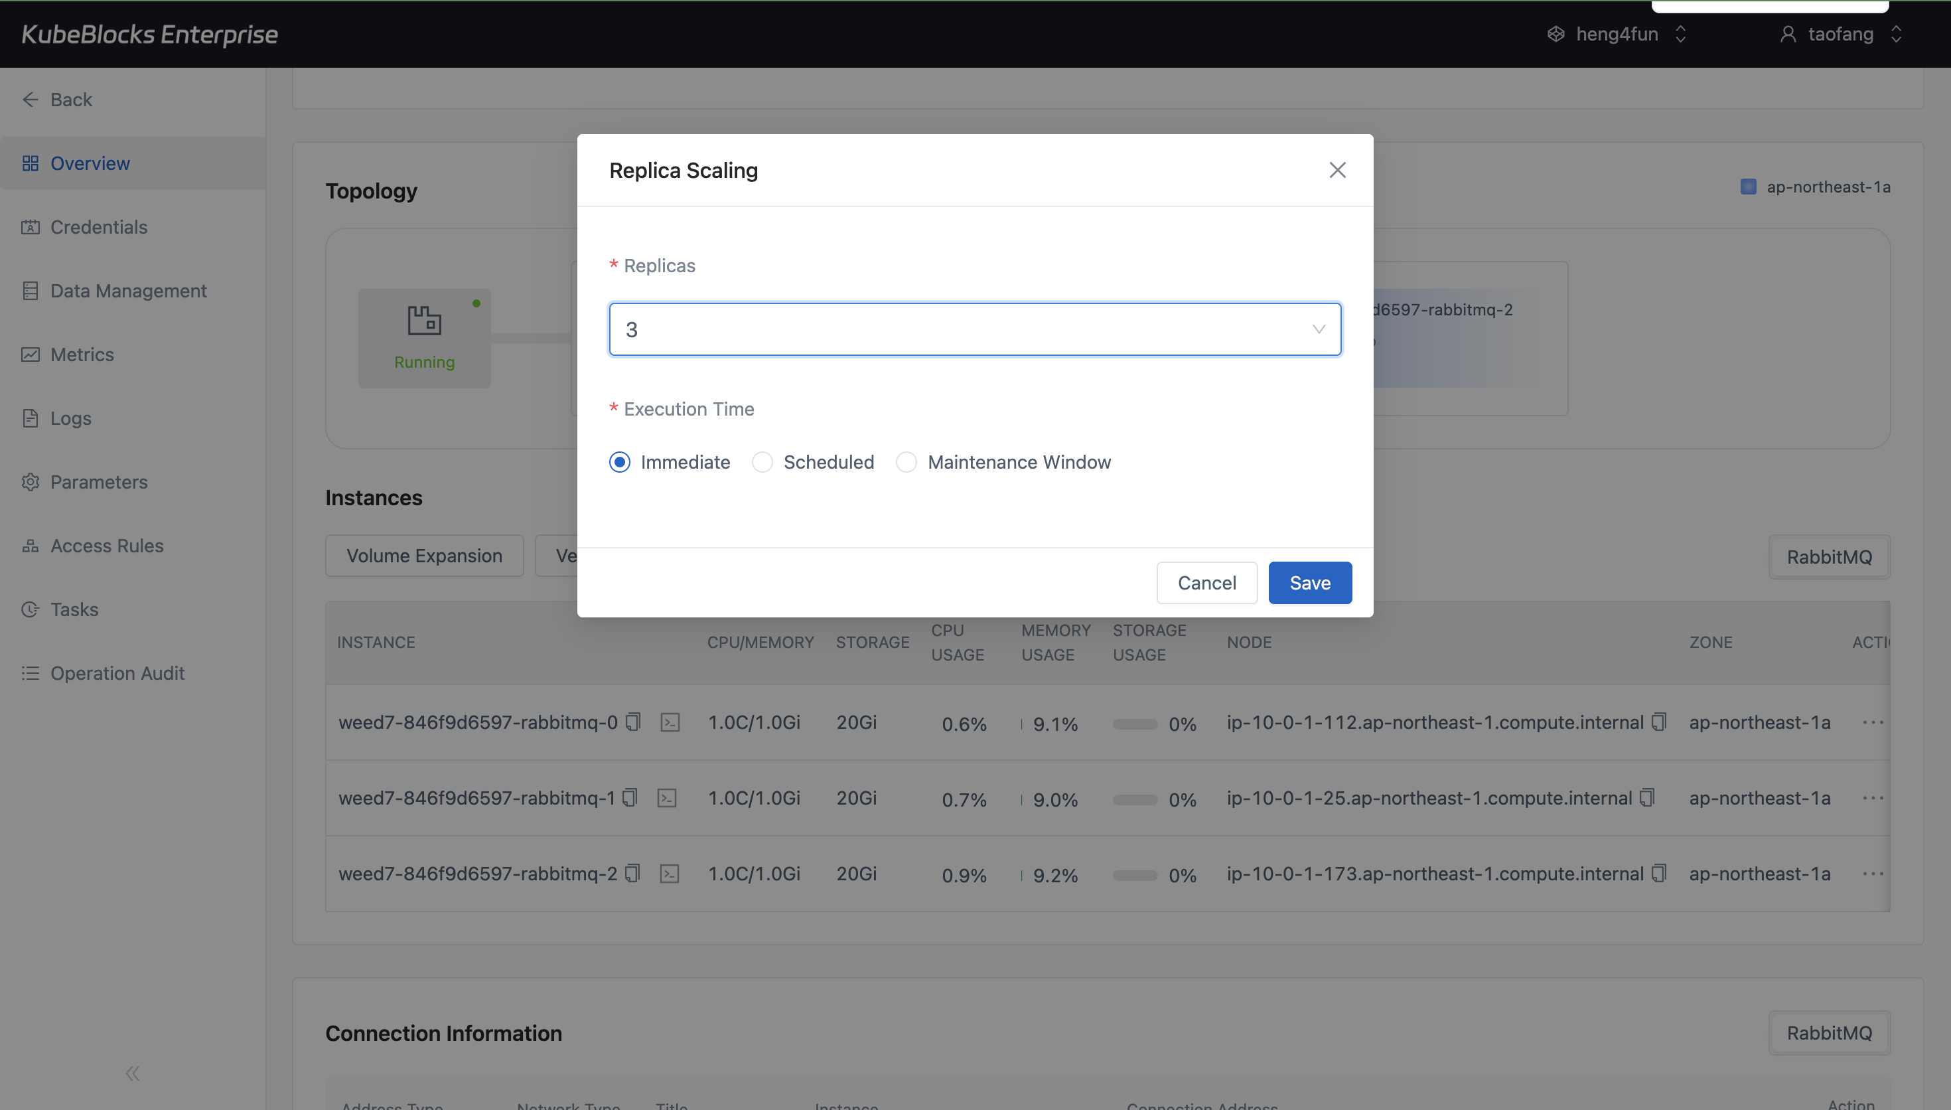Click the Volume Expansion button

pos(423,555)
